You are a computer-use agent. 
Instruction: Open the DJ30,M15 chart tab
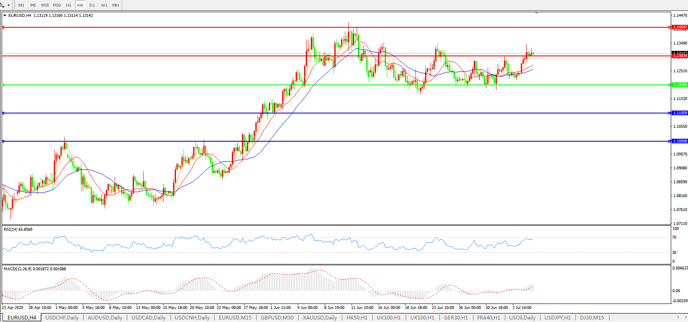[592, 318]
